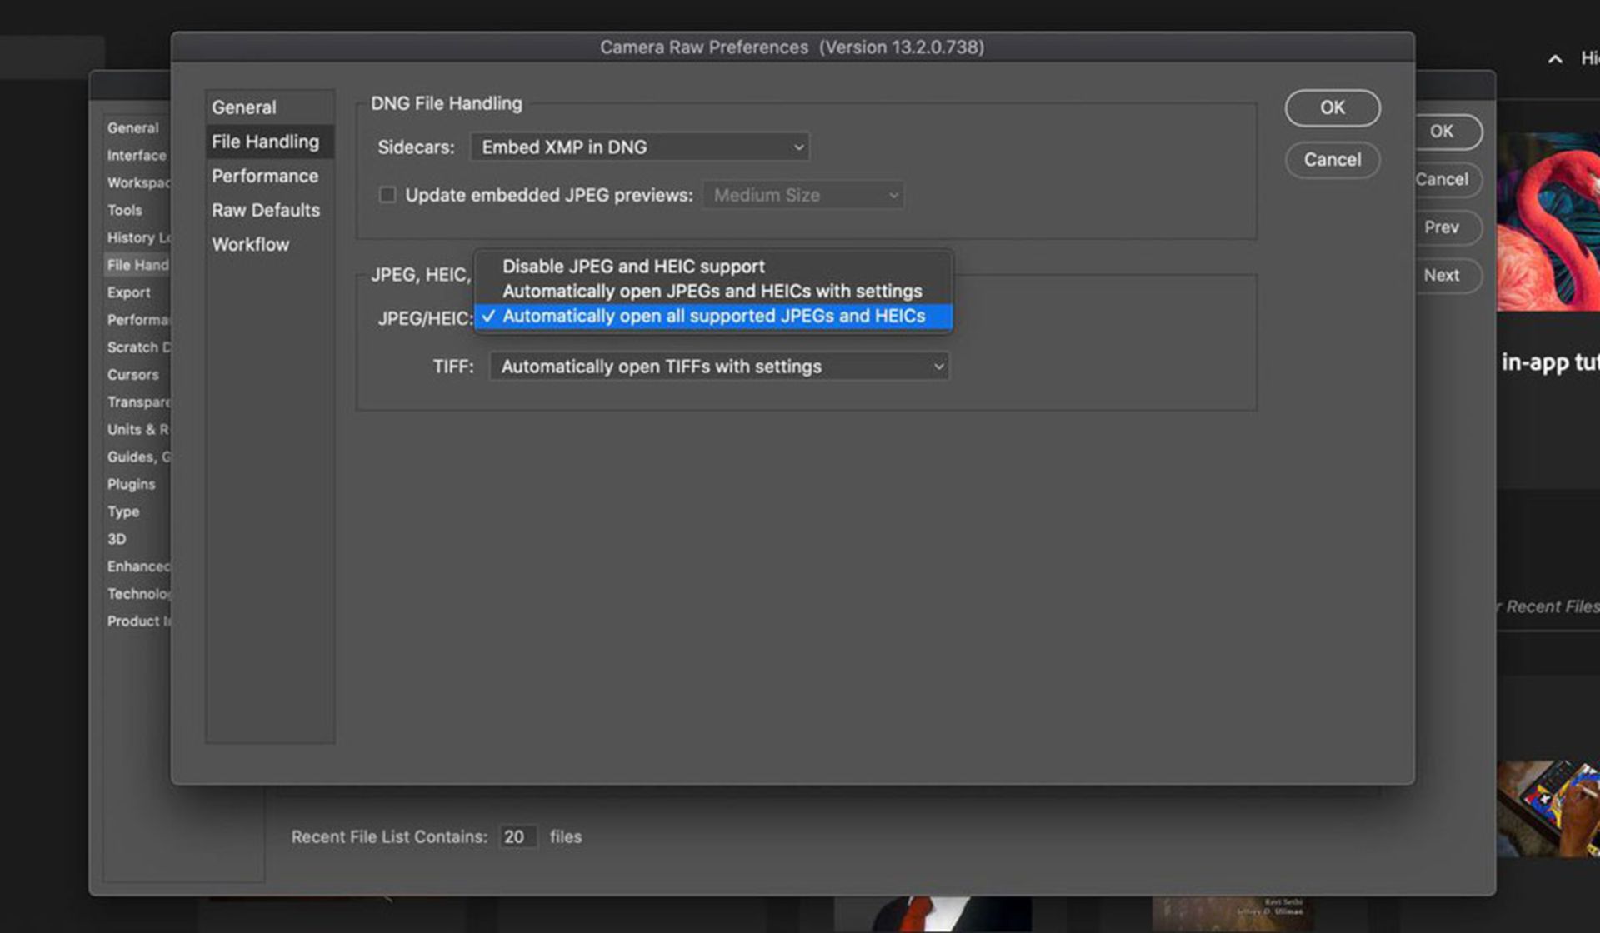Open the Sidecars Embed XMP dropdown
The height and width of the screenshot is (933, 1600).
pyautogui.click(x=639, y=147)
